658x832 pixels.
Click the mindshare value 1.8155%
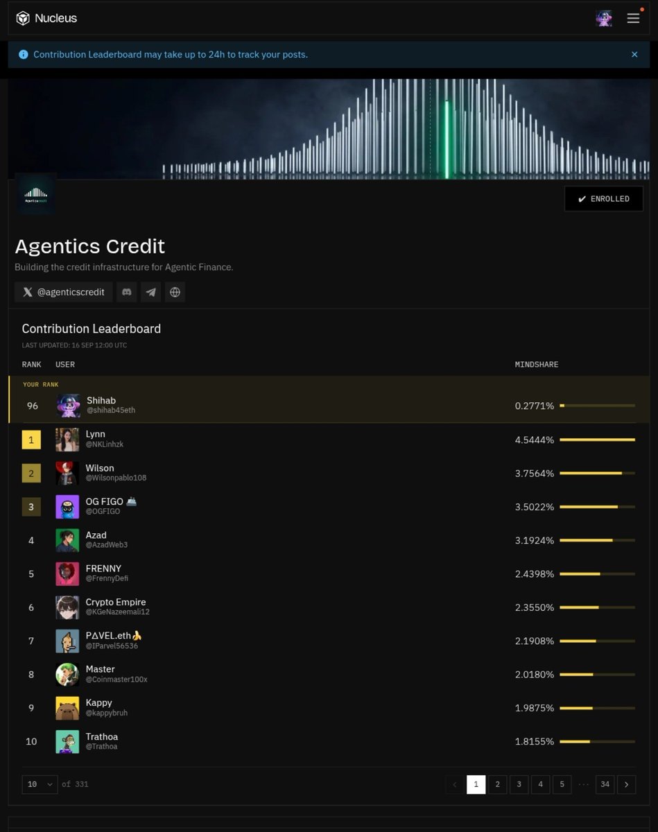click(535, 742)
